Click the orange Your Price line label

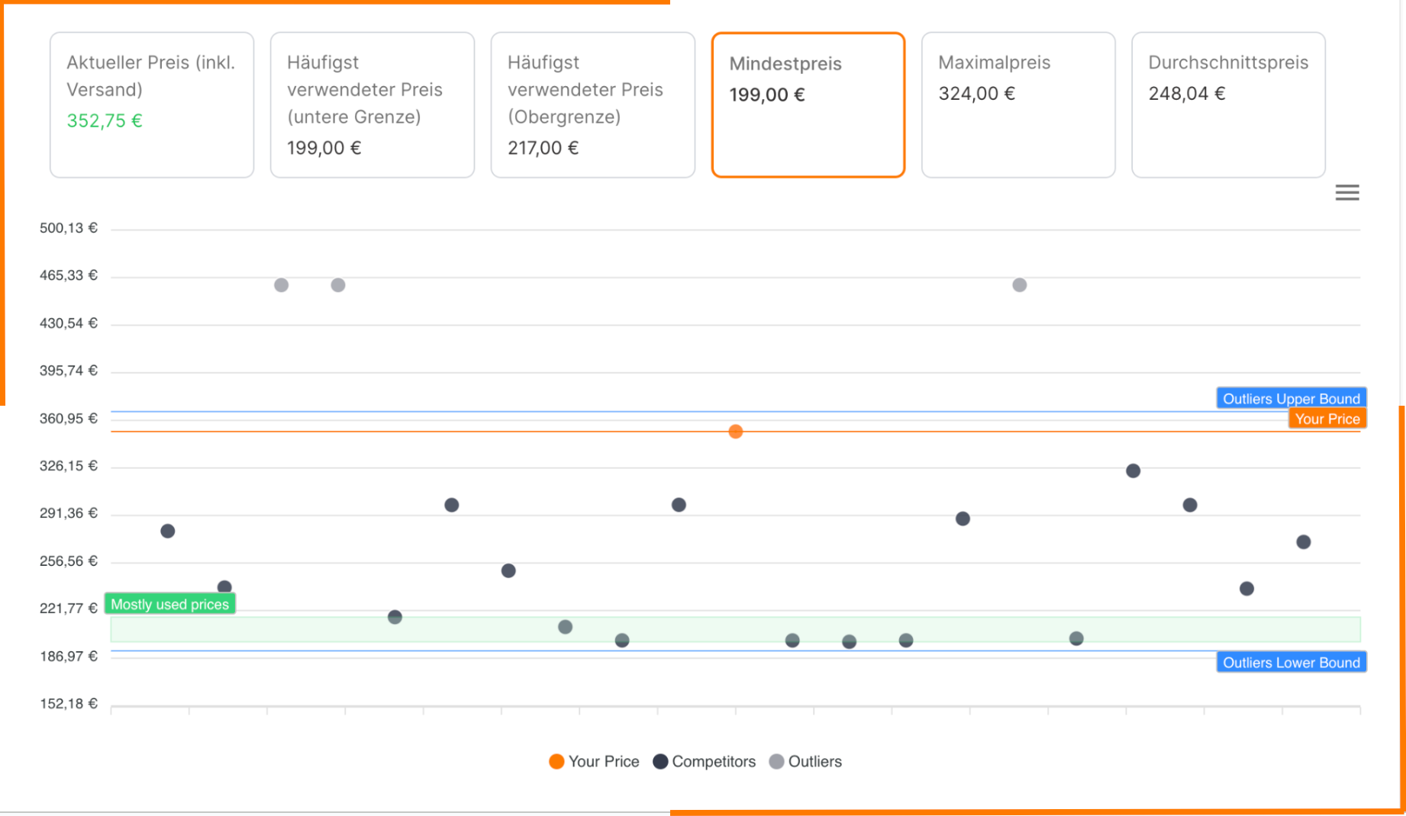click(1327, 419)
